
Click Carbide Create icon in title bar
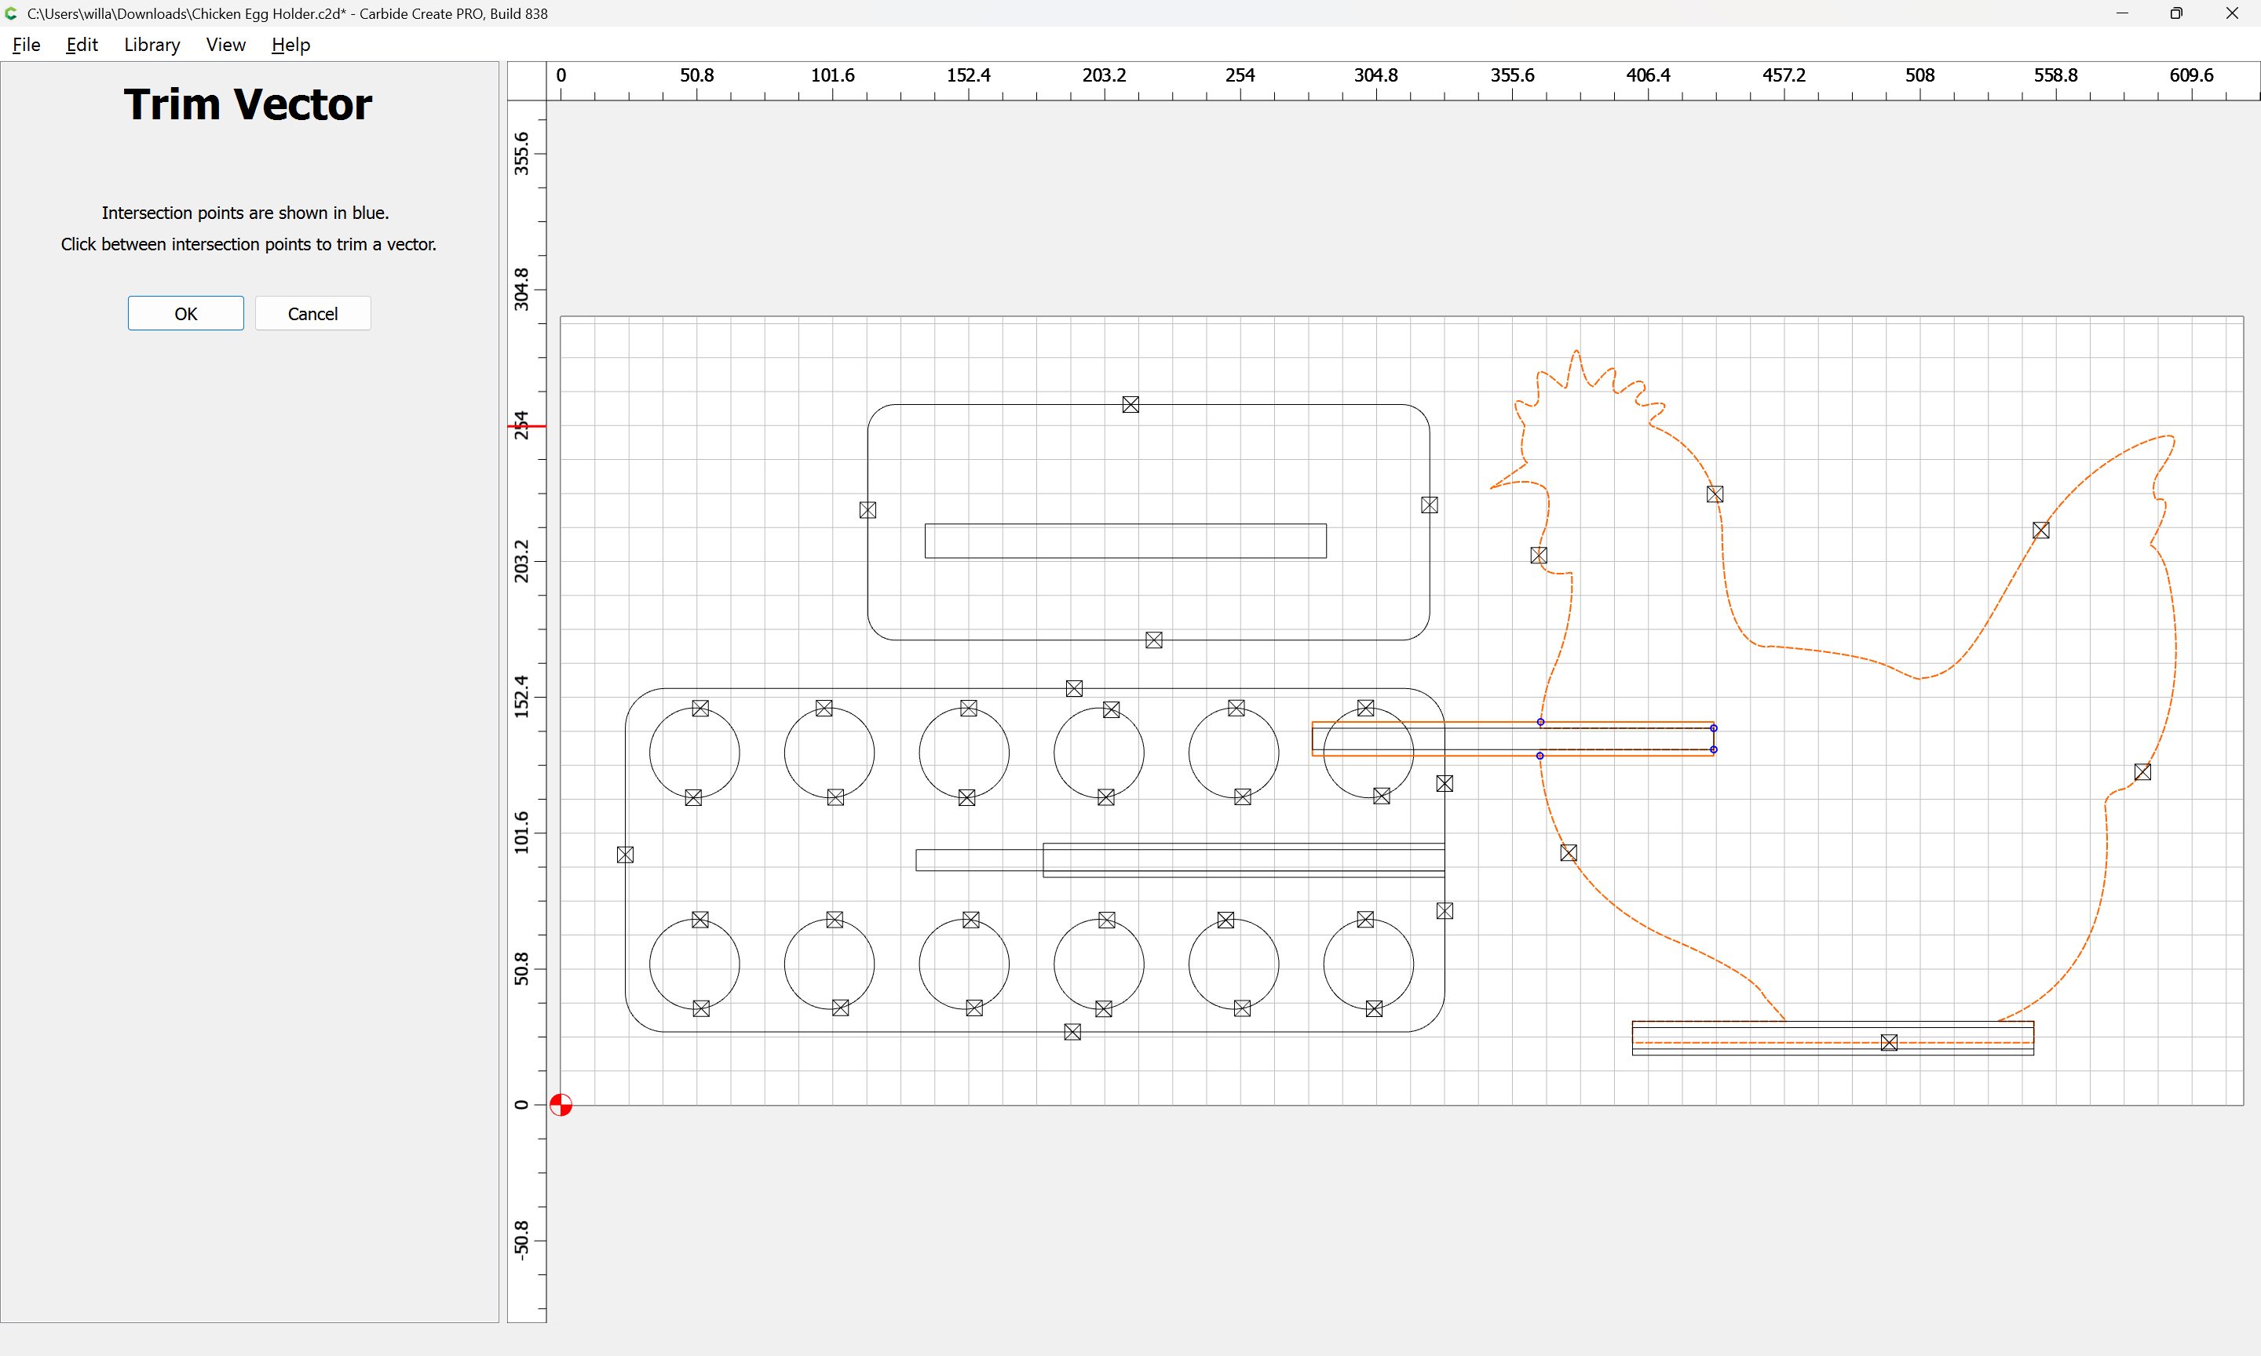(12, 13)
